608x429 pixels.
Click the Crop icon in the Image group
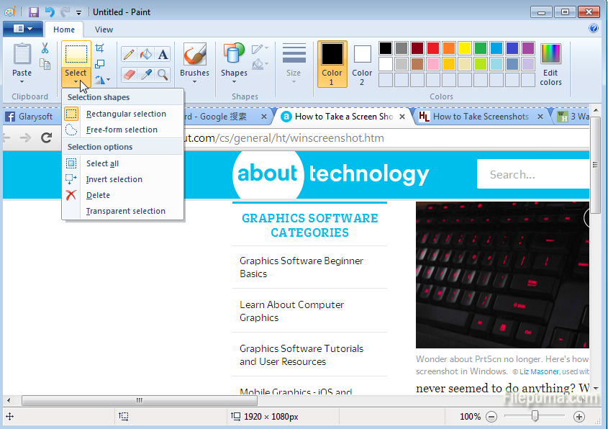click(x=100, y=48)
